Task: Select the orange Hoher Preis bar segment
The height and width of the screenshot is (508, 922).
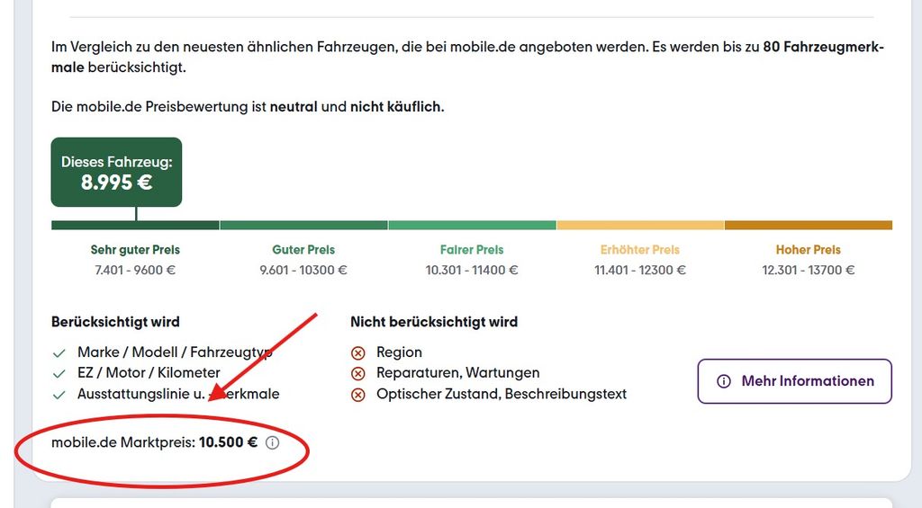Action: pyautogui.click(x=809, y=226)
